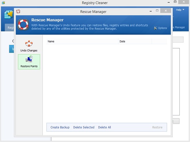The width and height of the screenshot is (190, 142).
Task: Click Rescue Manager title bar icon
Action: click(18, 11)
